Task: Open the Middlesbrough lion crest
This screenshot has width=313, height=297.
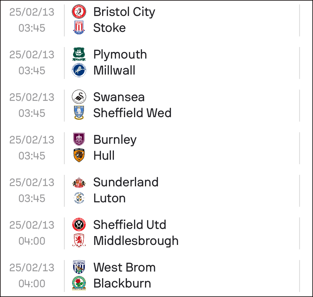Action: (79, 240)
